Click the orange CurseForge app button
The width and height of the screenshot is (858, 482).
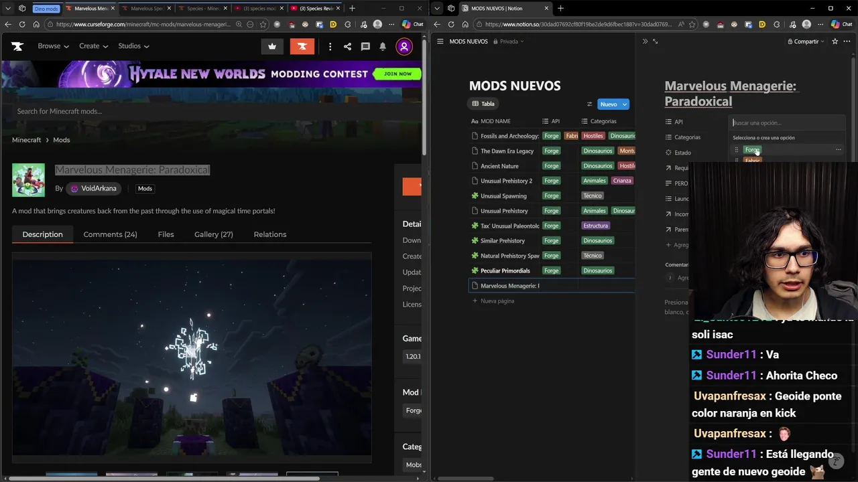pos(302,46)
